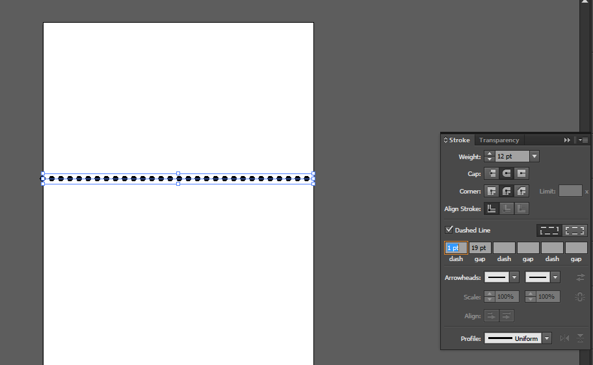Click the second Scale 100% field

(547, 297)
